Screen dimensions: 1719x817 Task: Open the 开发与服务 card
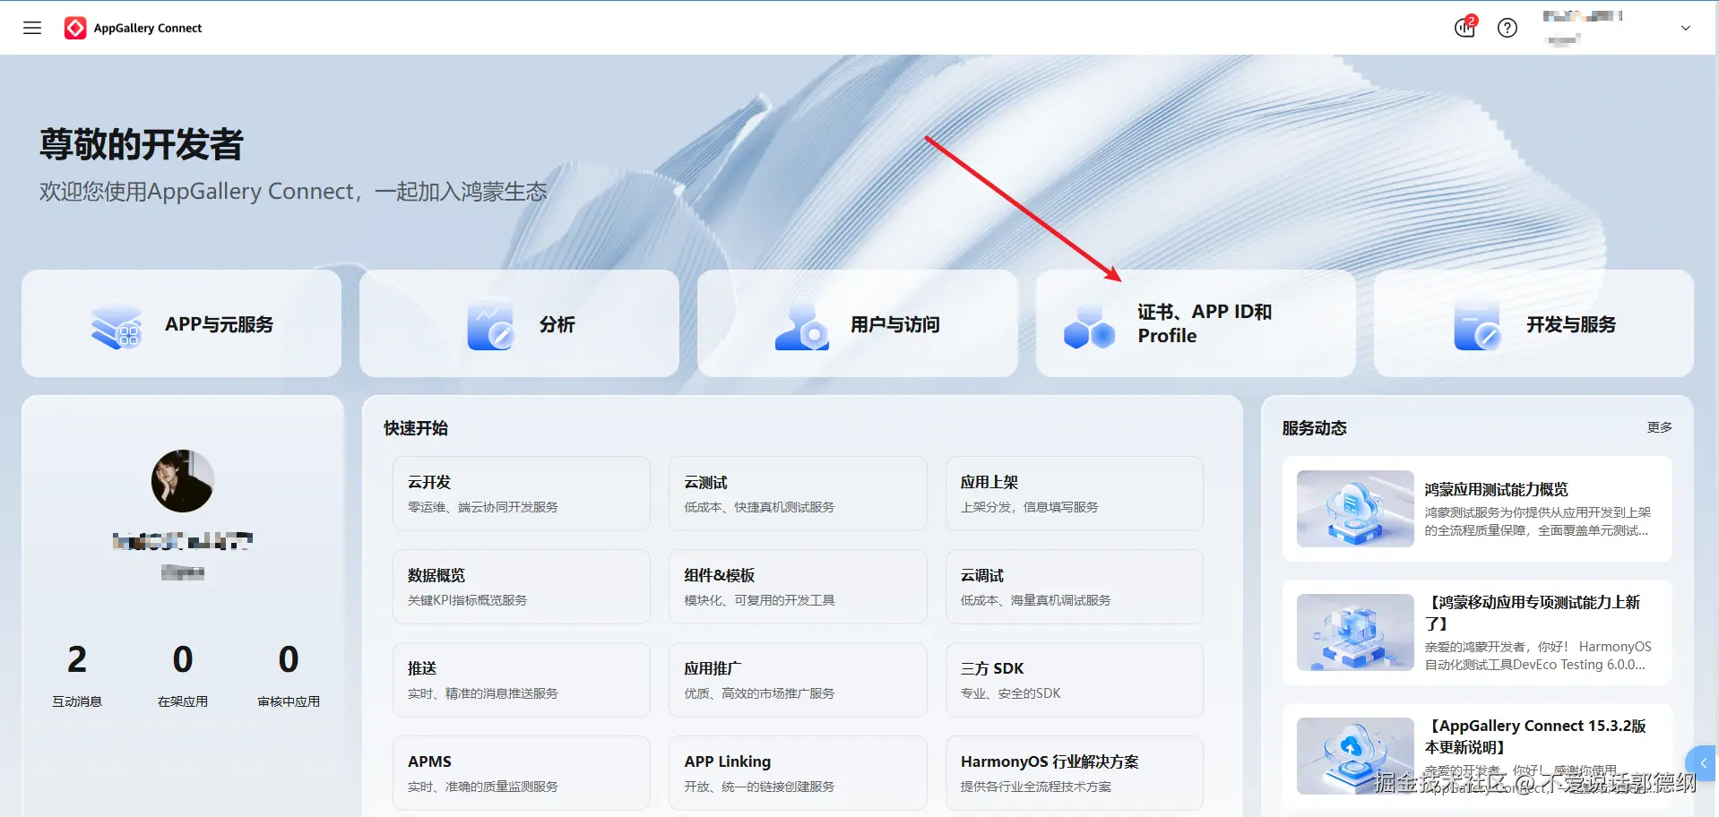click(x=1533, y=323)
